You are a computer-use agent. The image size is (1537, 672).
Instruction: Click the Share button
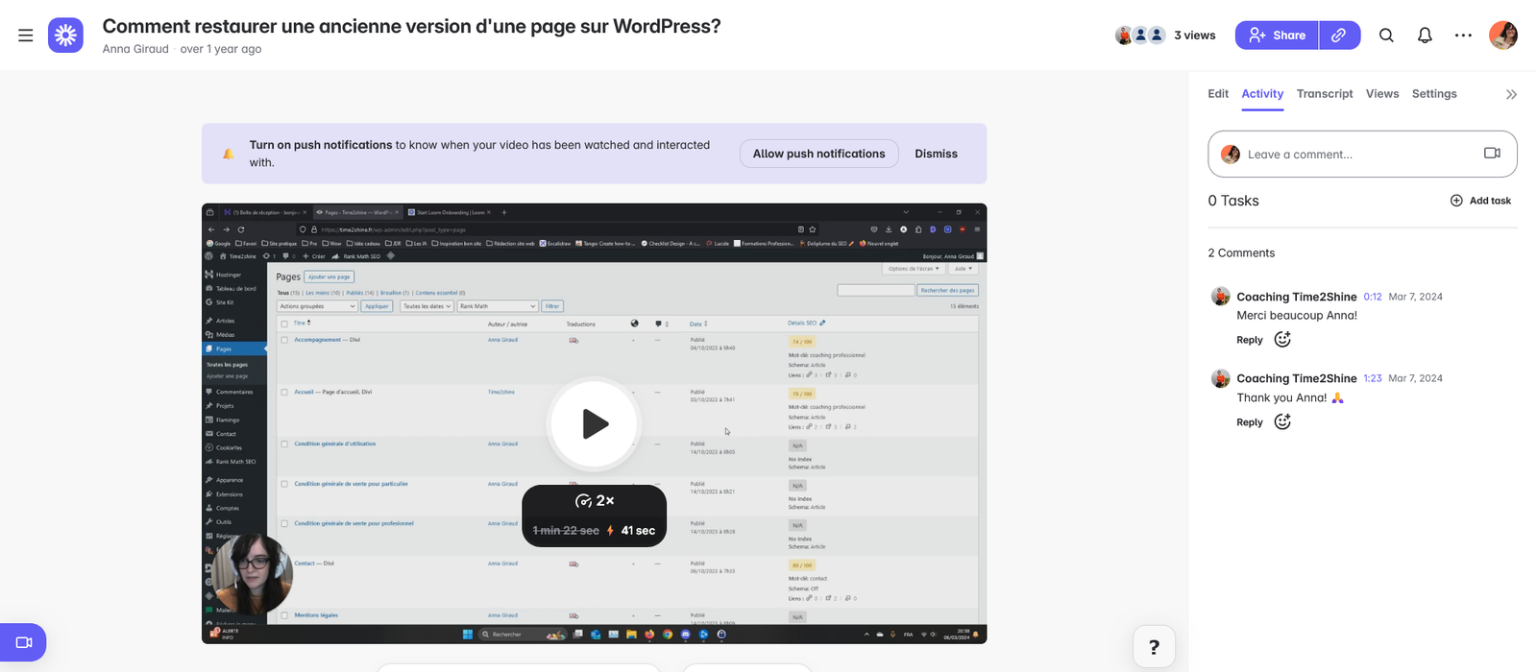click(1277, 36)
